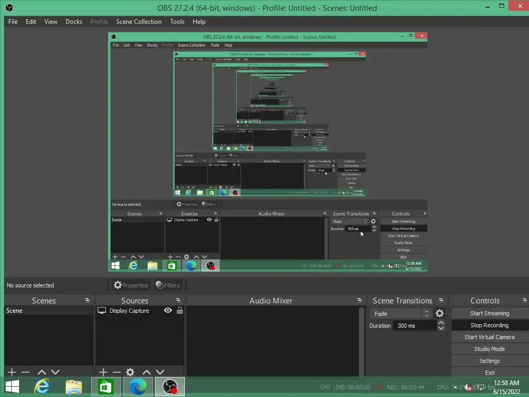Image resolution: width=529 pixels, height=397 pixels.
Task: Click OBS Studio taskbar icon
Action: click(x=169, y=387)
